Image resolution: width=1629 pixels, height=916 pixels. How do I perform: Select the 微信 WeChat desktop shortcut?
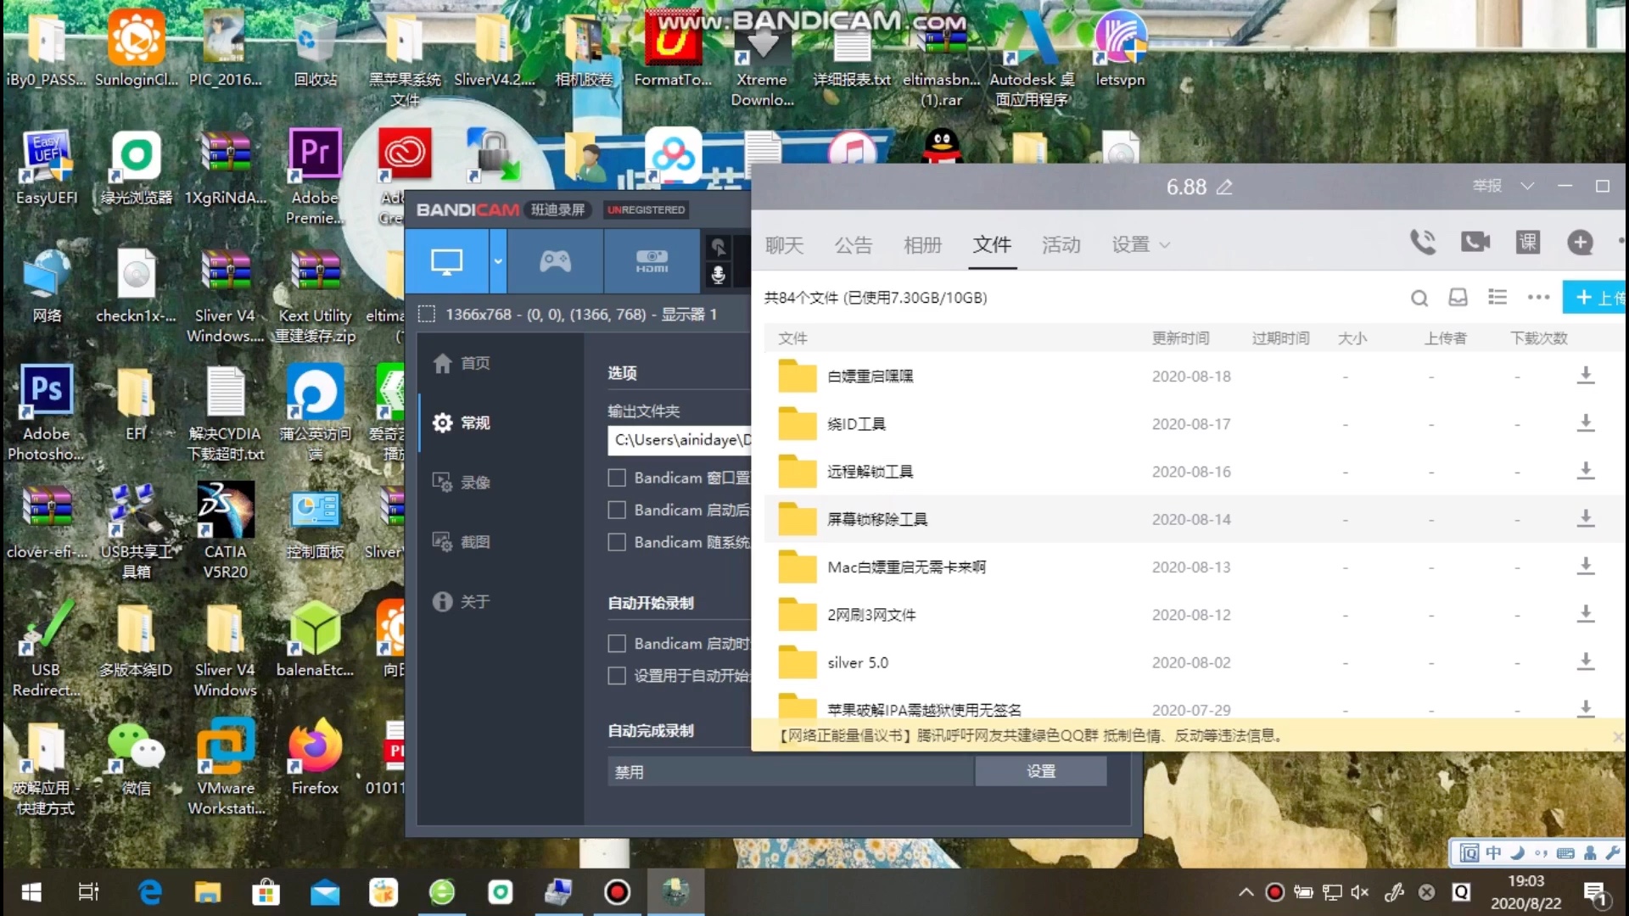coord(136,758)
